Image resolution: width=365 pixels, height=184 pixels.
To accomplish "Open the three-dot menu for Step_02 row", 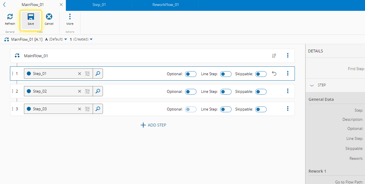I will [287, 91].
